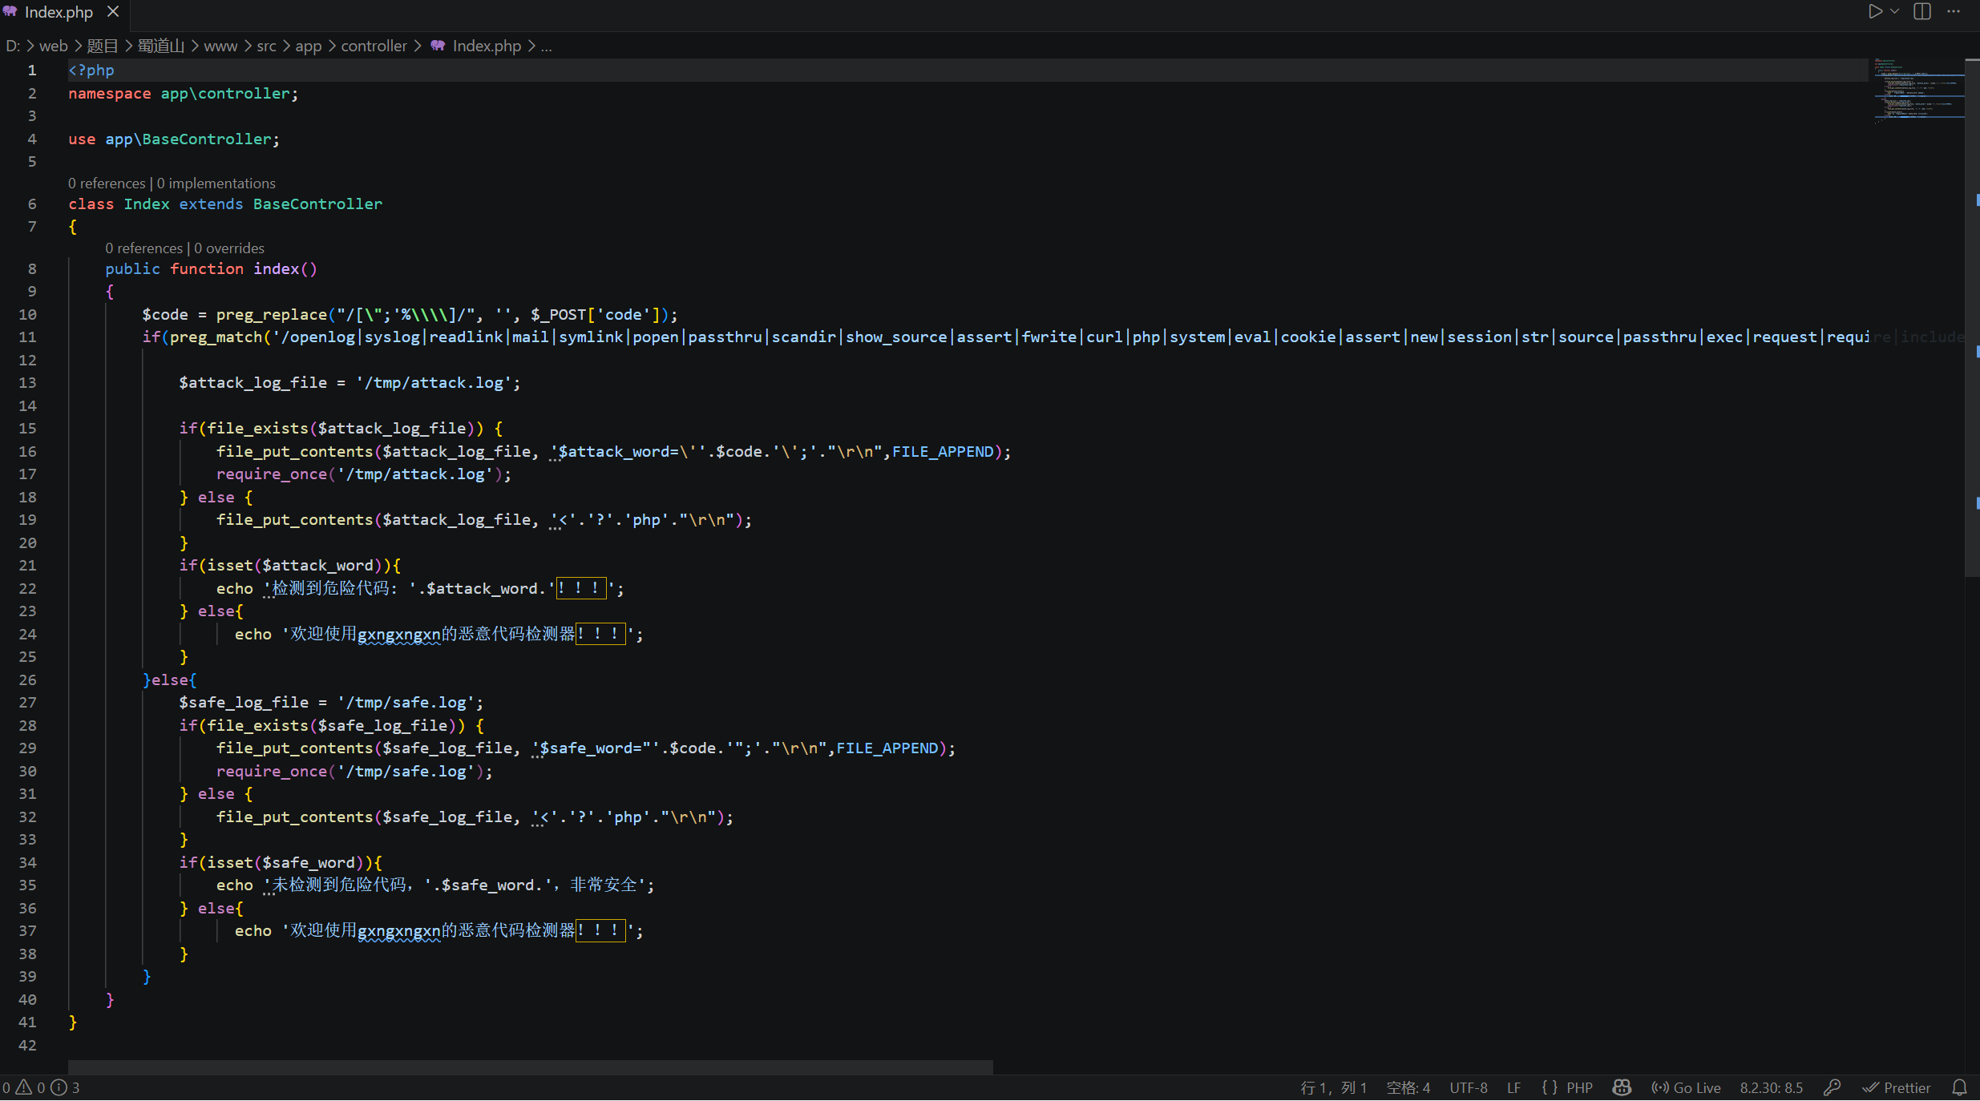Click the horizontal scrollbar at bottom
Viewport: 1980px width, 1101px height.
[x=529, y=1067]
